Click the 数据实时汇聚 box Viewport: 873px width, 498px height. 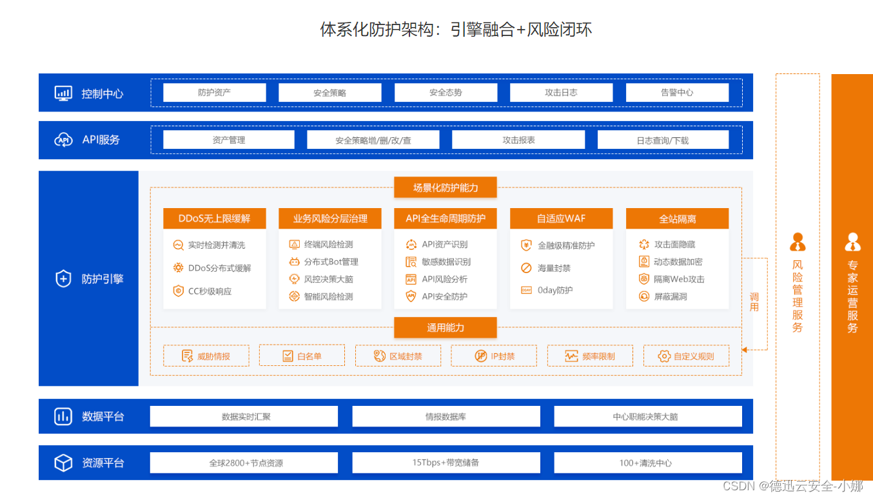244,416
